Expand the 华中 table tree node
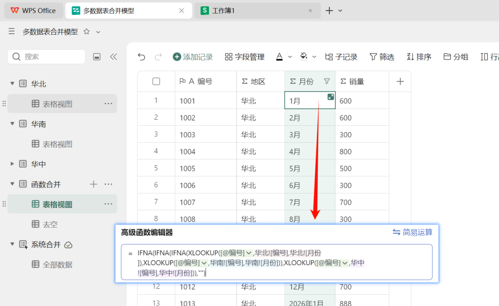This screenshot has width=499, height=306. [12, 164]
